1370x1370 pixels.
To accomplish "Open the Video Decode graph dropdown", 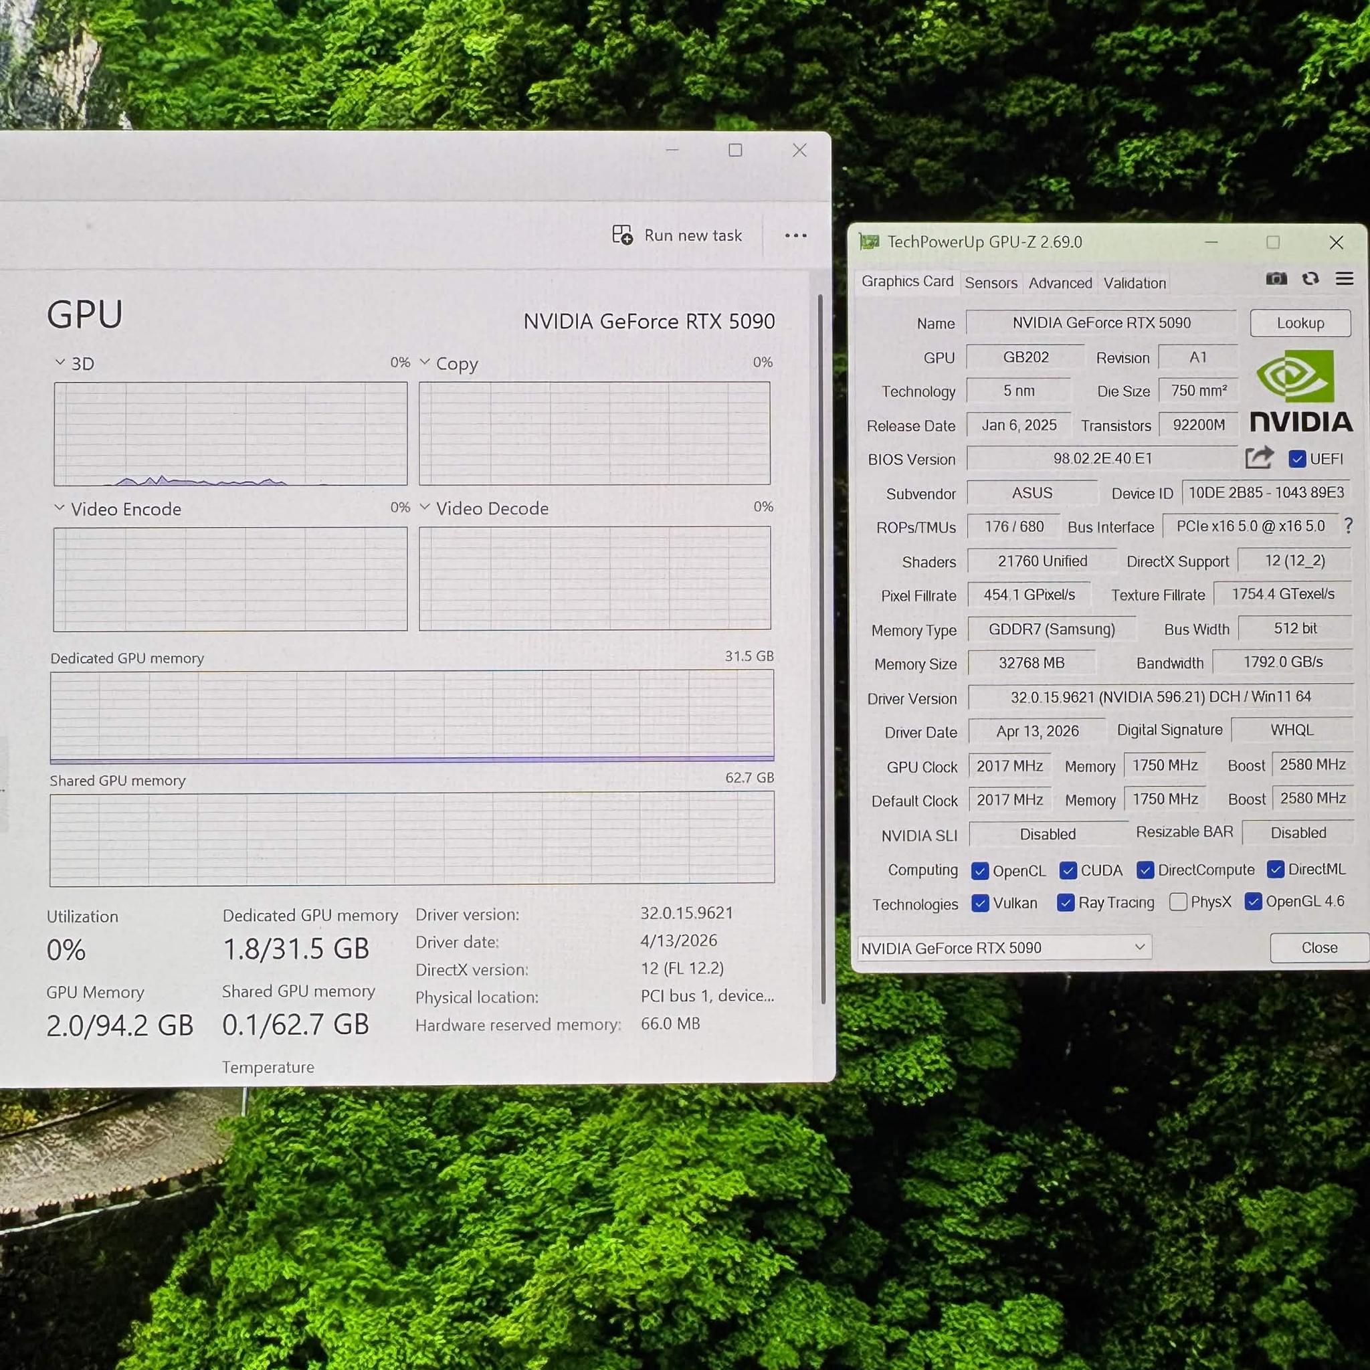I will coord(425,507).
